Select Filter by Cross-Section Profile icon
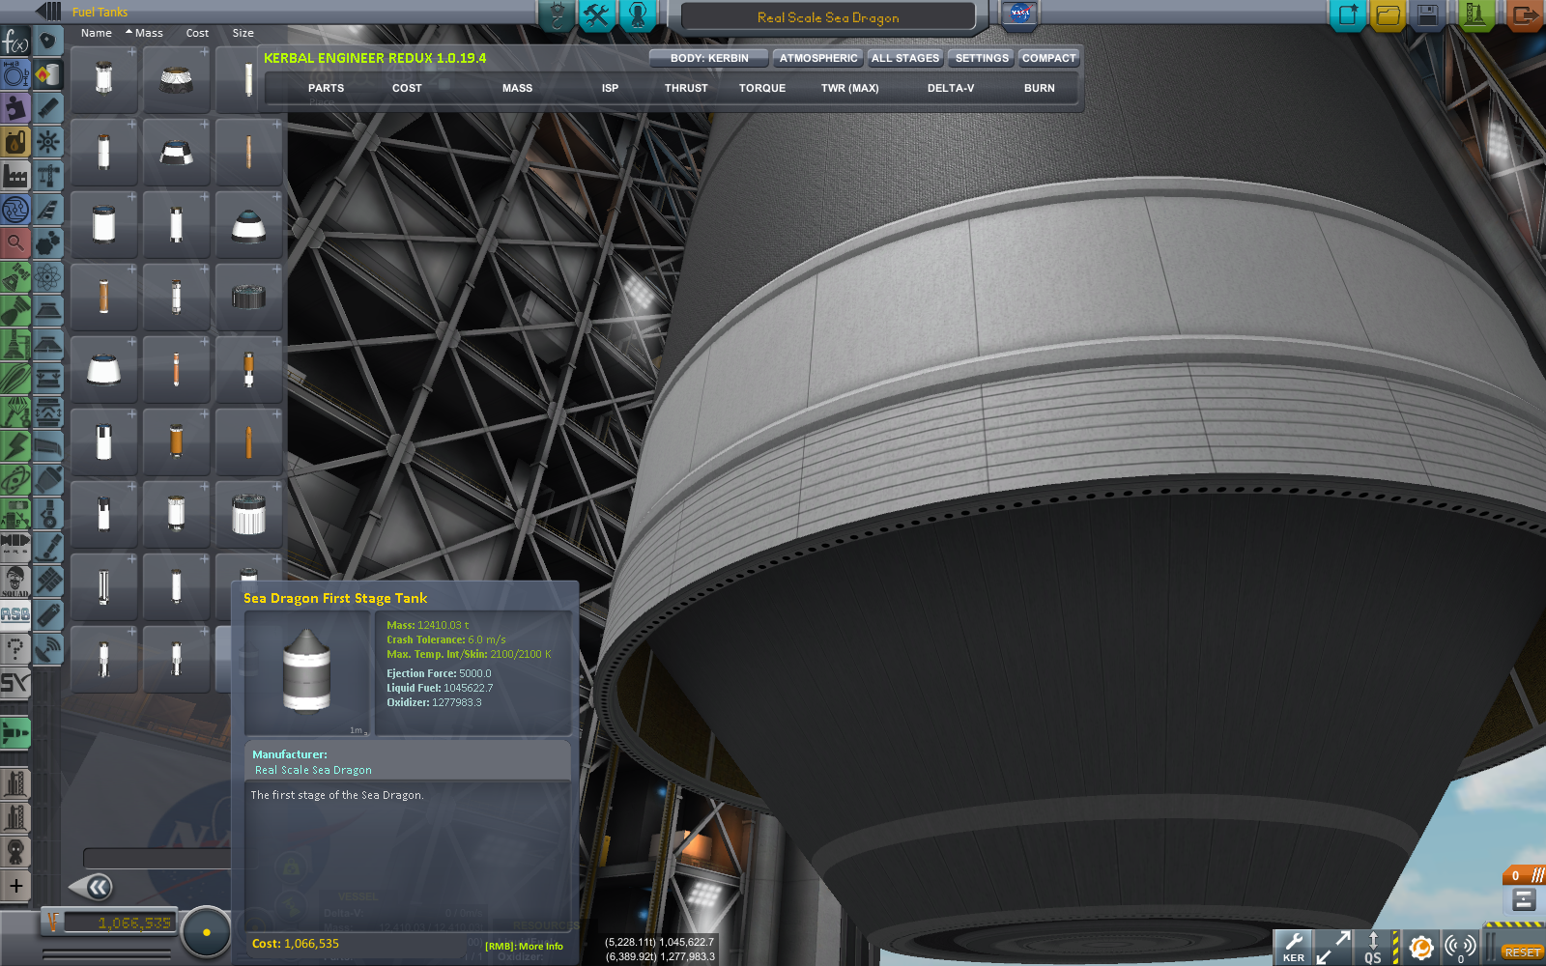1546x966 pixels. pyautogui.click(x=15, y=75)
